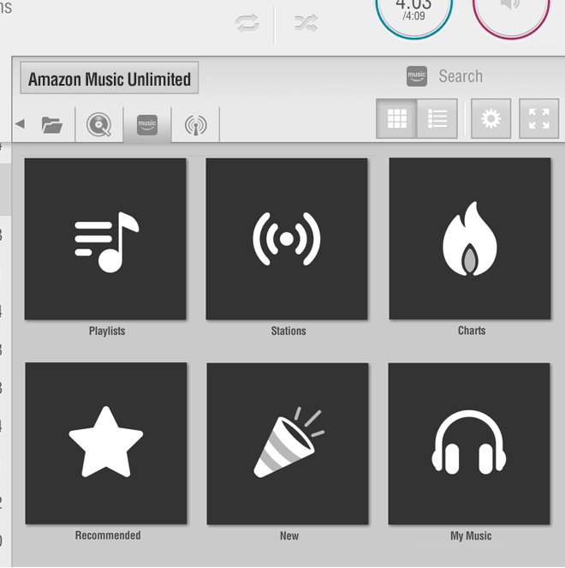Select the Amazon Music source tab
Screen dimensions: 565x568
coord(147,125)
